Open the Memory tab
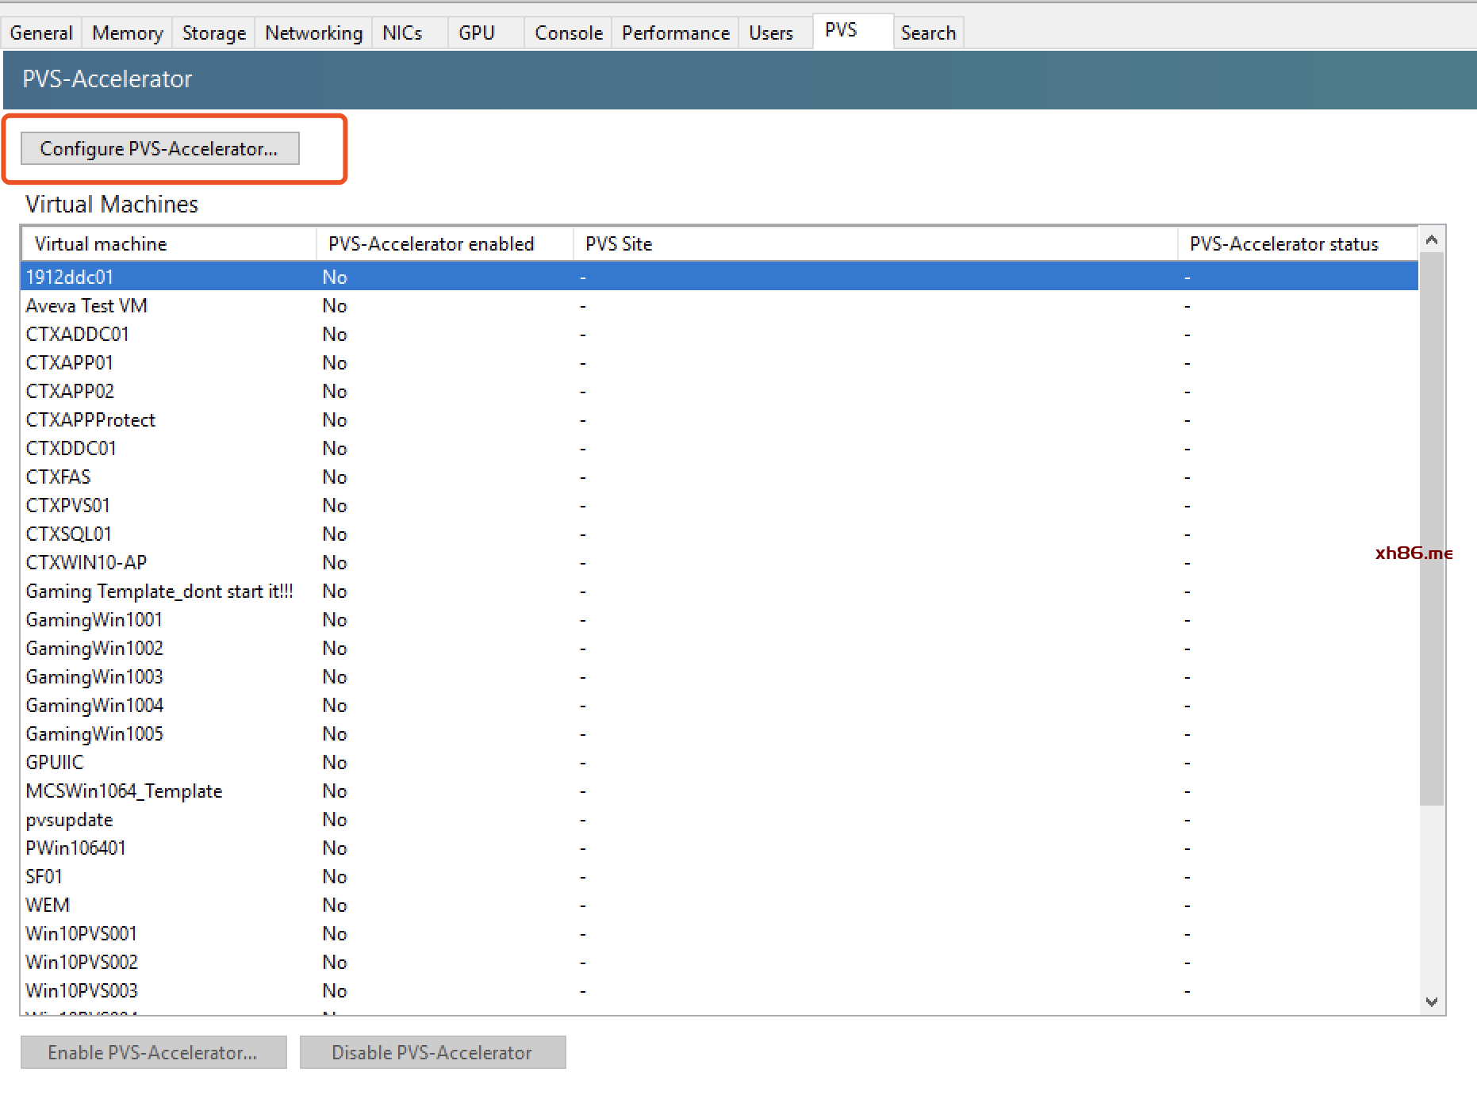 pos(127,33)
